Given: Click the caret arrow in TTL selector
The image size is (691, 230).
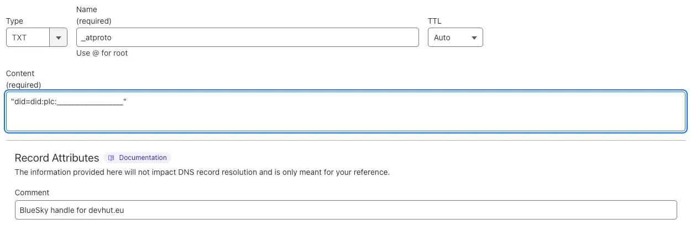Looking at the screenshot, I should tap(474, 38).
